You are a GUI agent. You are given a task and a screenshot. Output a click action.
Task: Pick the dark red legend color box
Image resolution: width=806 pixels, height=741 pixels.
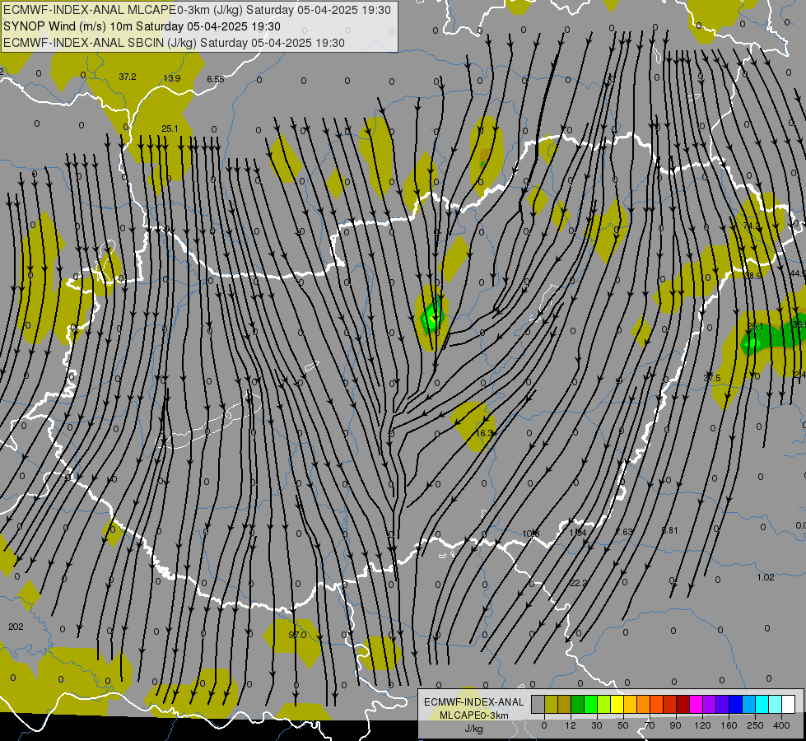tap(683, 704)
